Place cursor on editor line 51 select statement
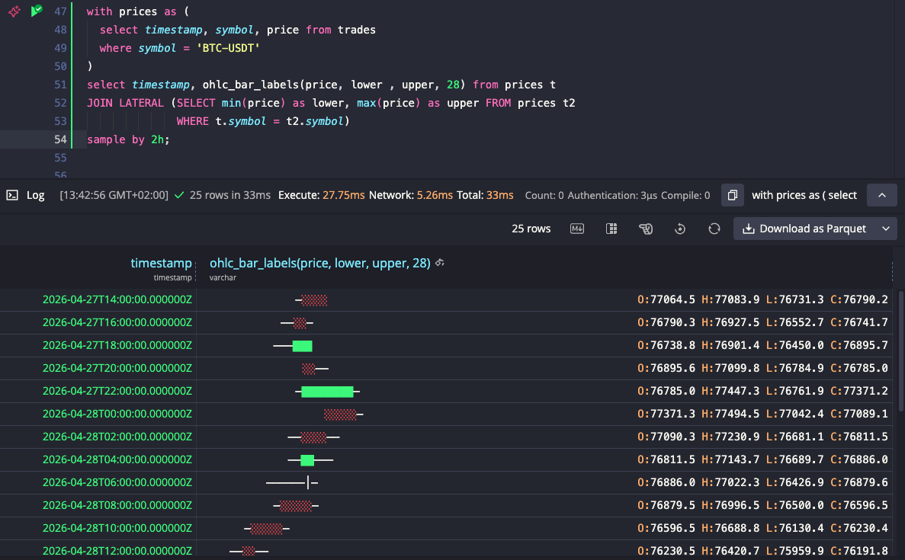The image size is (905, 560). pos(321,85)
